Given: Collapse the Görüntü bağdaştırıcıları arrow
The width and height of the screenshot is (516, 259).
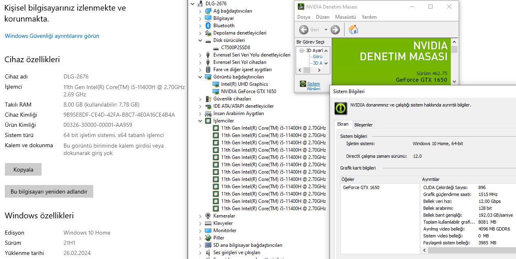Looking at the screenshot, I should (200, 77).
